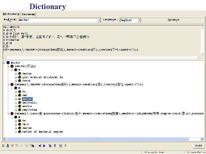Select the doc tree entry
Screen dimensions: 206x154
point(25,95)
